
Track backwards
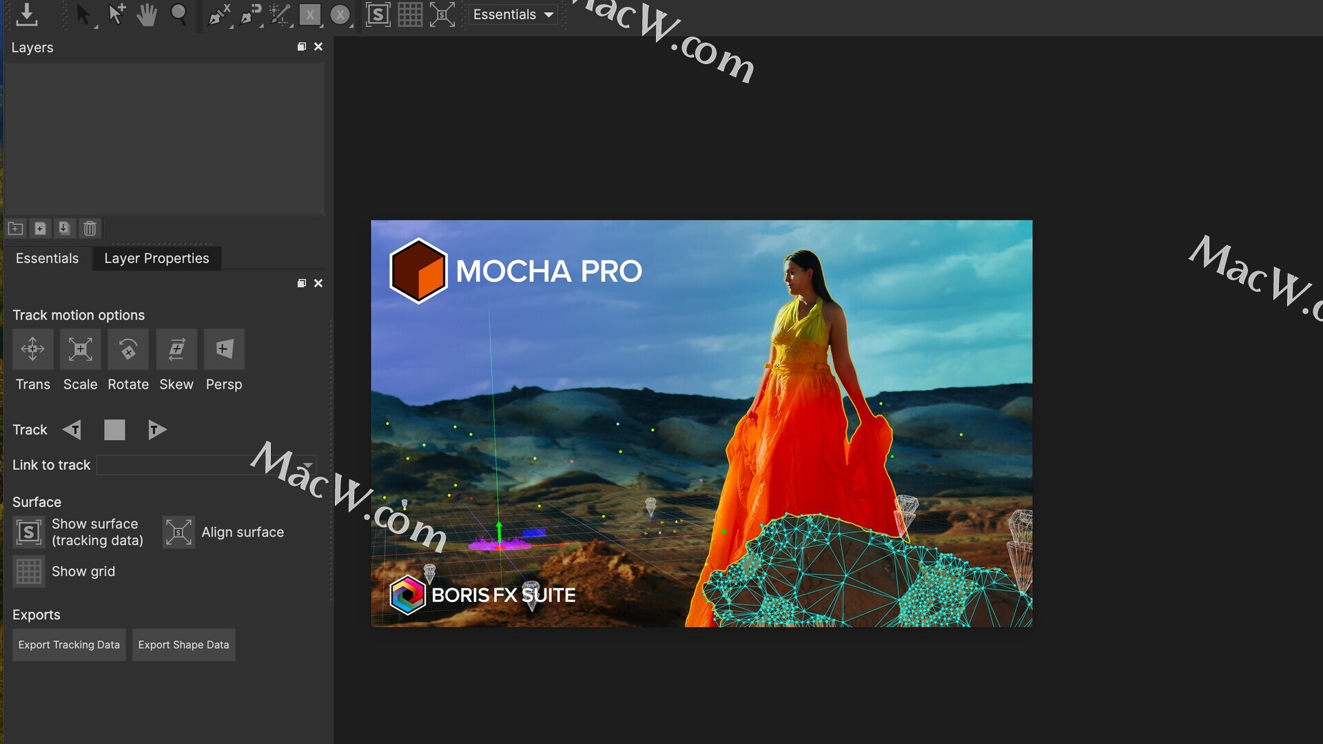click(72, 430)
